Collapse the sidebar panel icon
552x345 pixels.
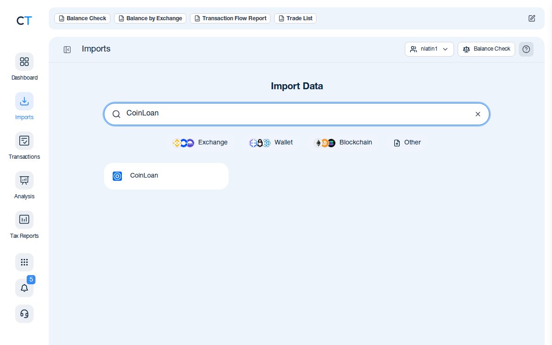67,50
